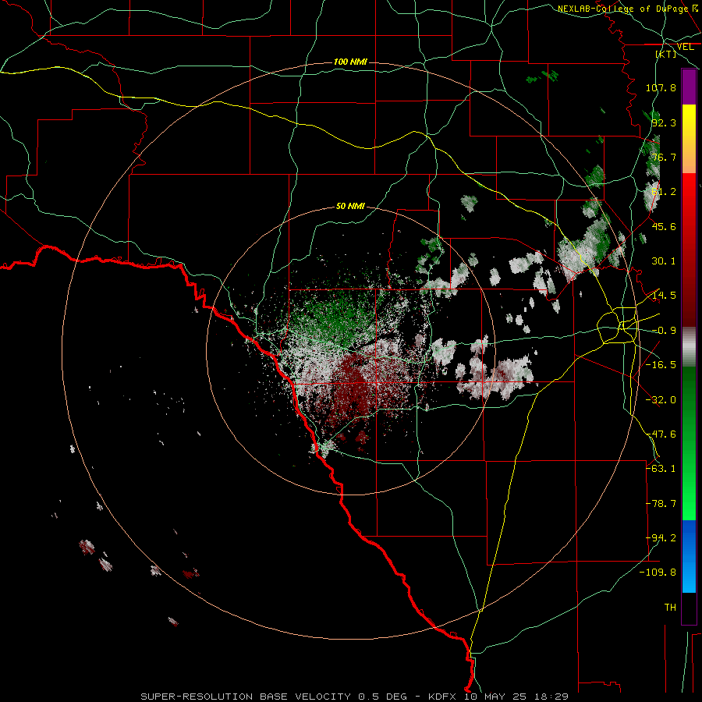Click the [KT] units label

coord(666,54)
